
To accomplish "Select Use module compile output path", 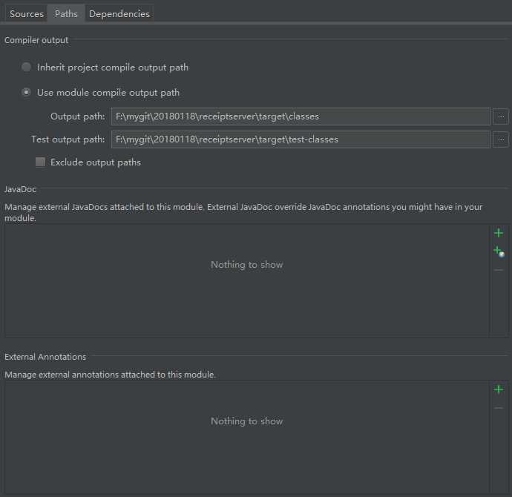I will pos(26,92).
